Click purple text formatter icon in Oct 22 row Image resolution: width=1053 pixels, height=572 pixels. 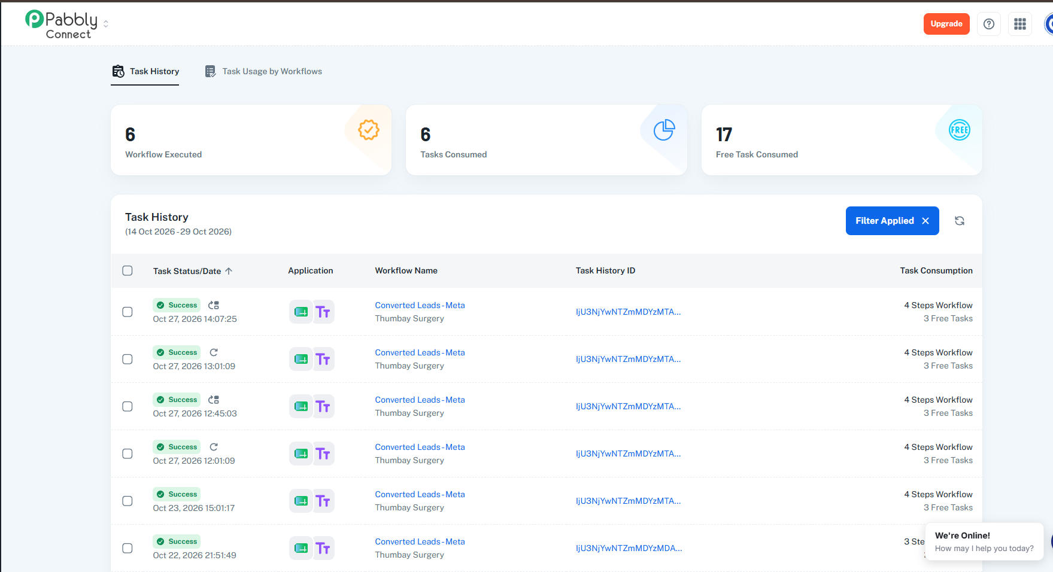[x=323, y=548]
